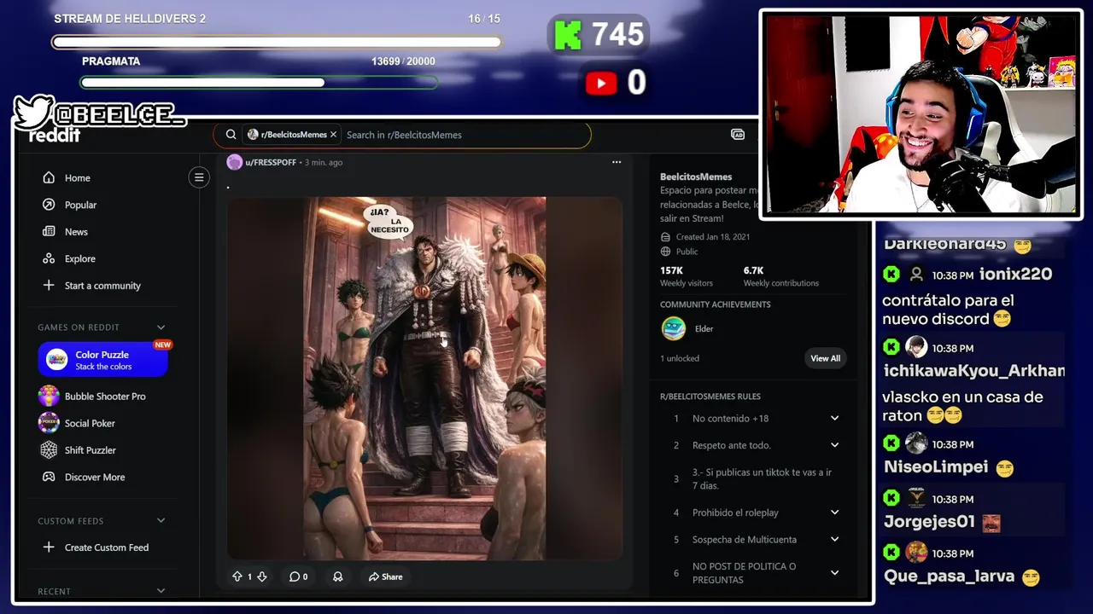Click the Reddit logo

click(55, 136)
